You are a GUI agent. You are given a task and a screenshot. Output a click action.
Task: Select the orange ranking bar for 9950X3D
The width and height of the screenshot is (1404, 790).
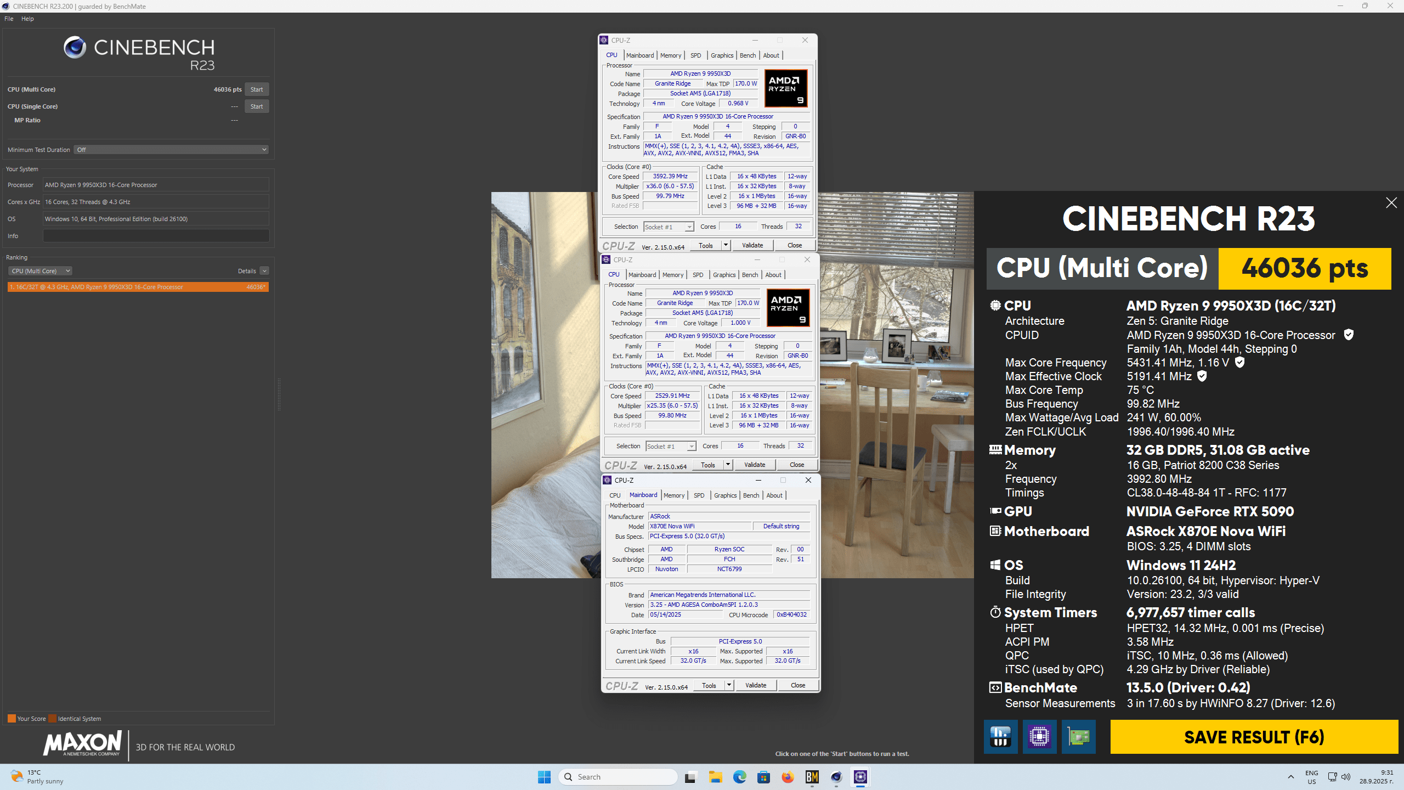138,287
